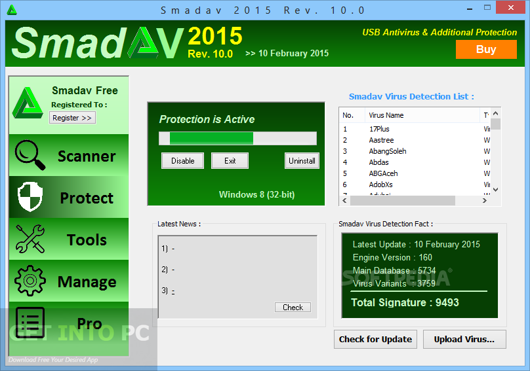Click the Pro list icon
Screen dimensions: 530x371
click(30, 323)
